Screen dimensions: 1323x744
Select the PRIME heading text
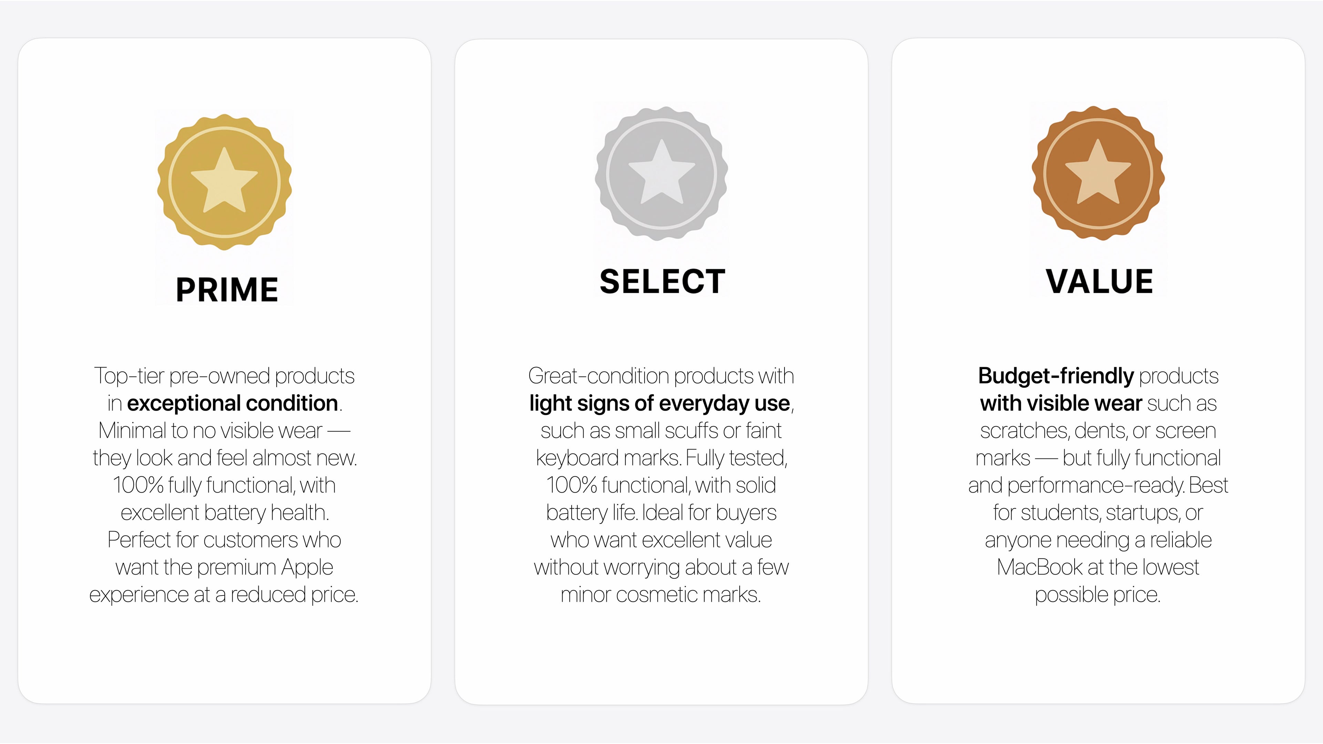(227, 290)
